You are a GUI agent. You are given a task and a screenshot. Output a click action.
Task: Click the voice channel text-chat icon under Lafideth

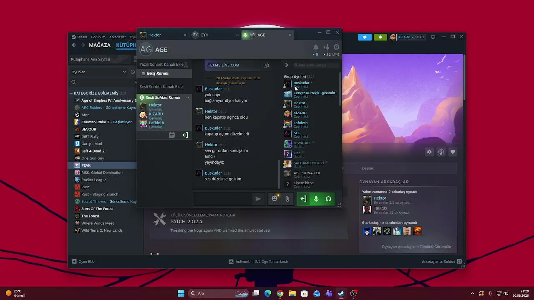(x=172, y=135)
